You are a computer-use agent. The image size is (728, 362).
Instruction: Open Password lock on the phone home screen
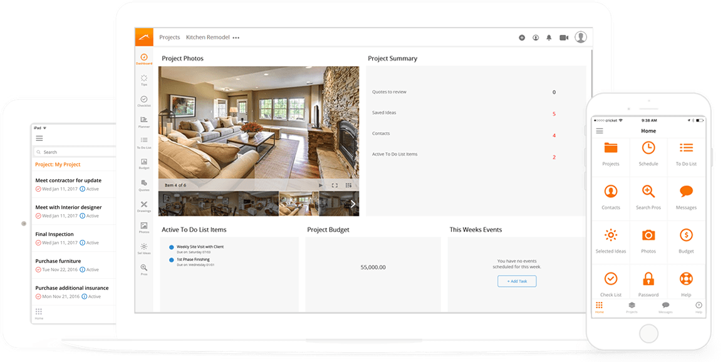(x=648, y=284)
